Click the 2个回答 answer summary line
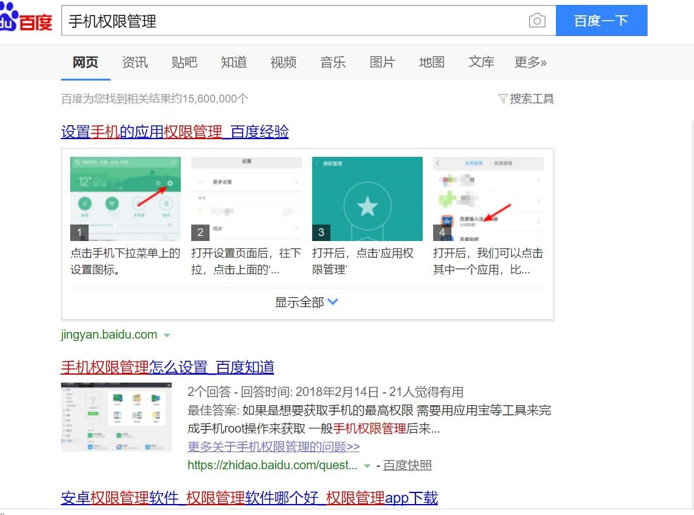The width and height of the screenshot is (694, 515). tap(326, 392)
